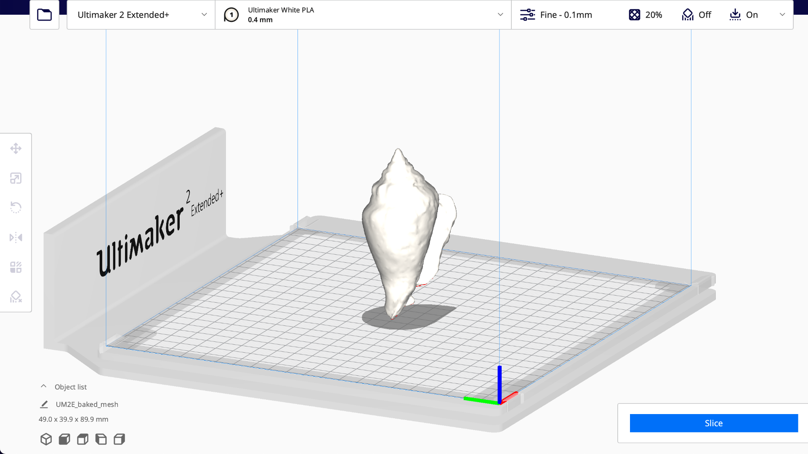Click the Slice button
Image resolution: width=808 pixels, height=454 pixels.
pos(714,423)
